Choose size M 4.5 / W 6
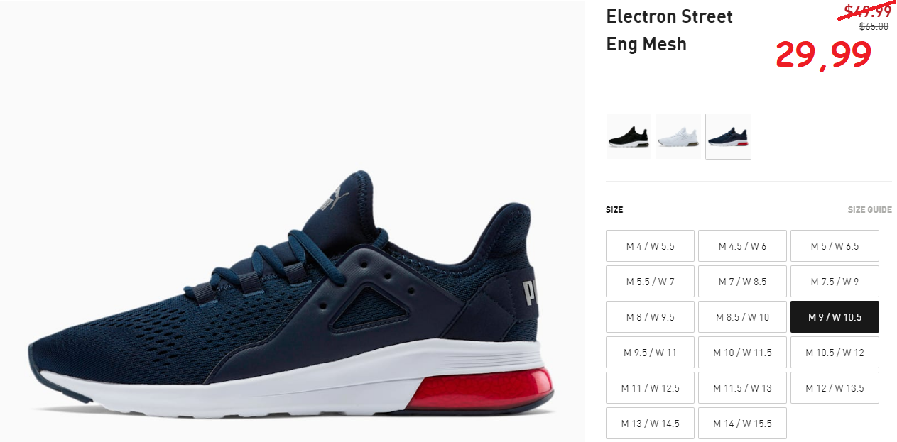The width and height of the screenshot is (897, 442). [x=742, y=246]
